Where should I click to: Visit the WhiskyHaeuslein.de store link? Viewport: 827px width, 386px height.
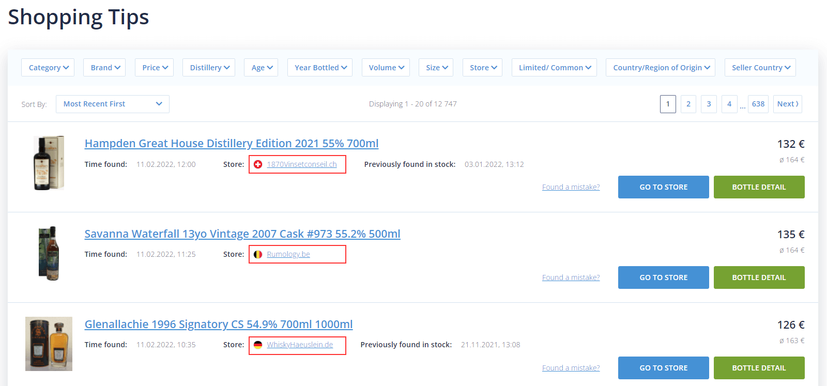pyautogui.click(x=300, y=345)
